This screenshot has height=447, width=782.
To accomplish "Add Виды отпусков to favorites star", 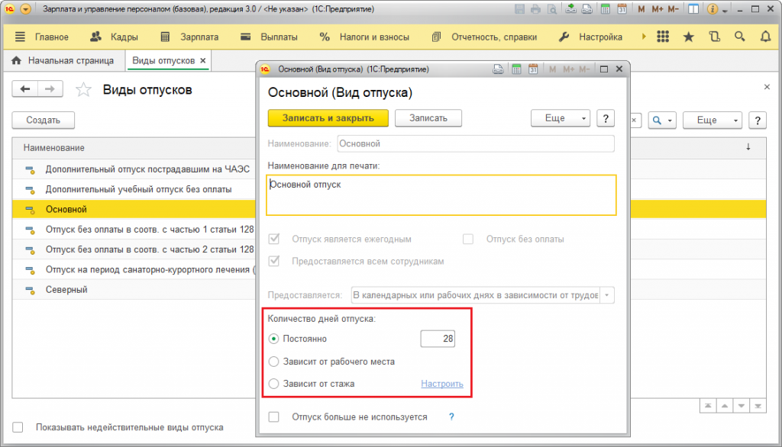I will [x=83, y=90].
